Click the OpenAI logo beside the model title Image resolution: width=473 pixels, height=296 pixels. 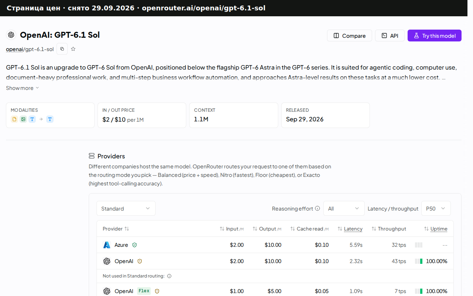(11, 35)
